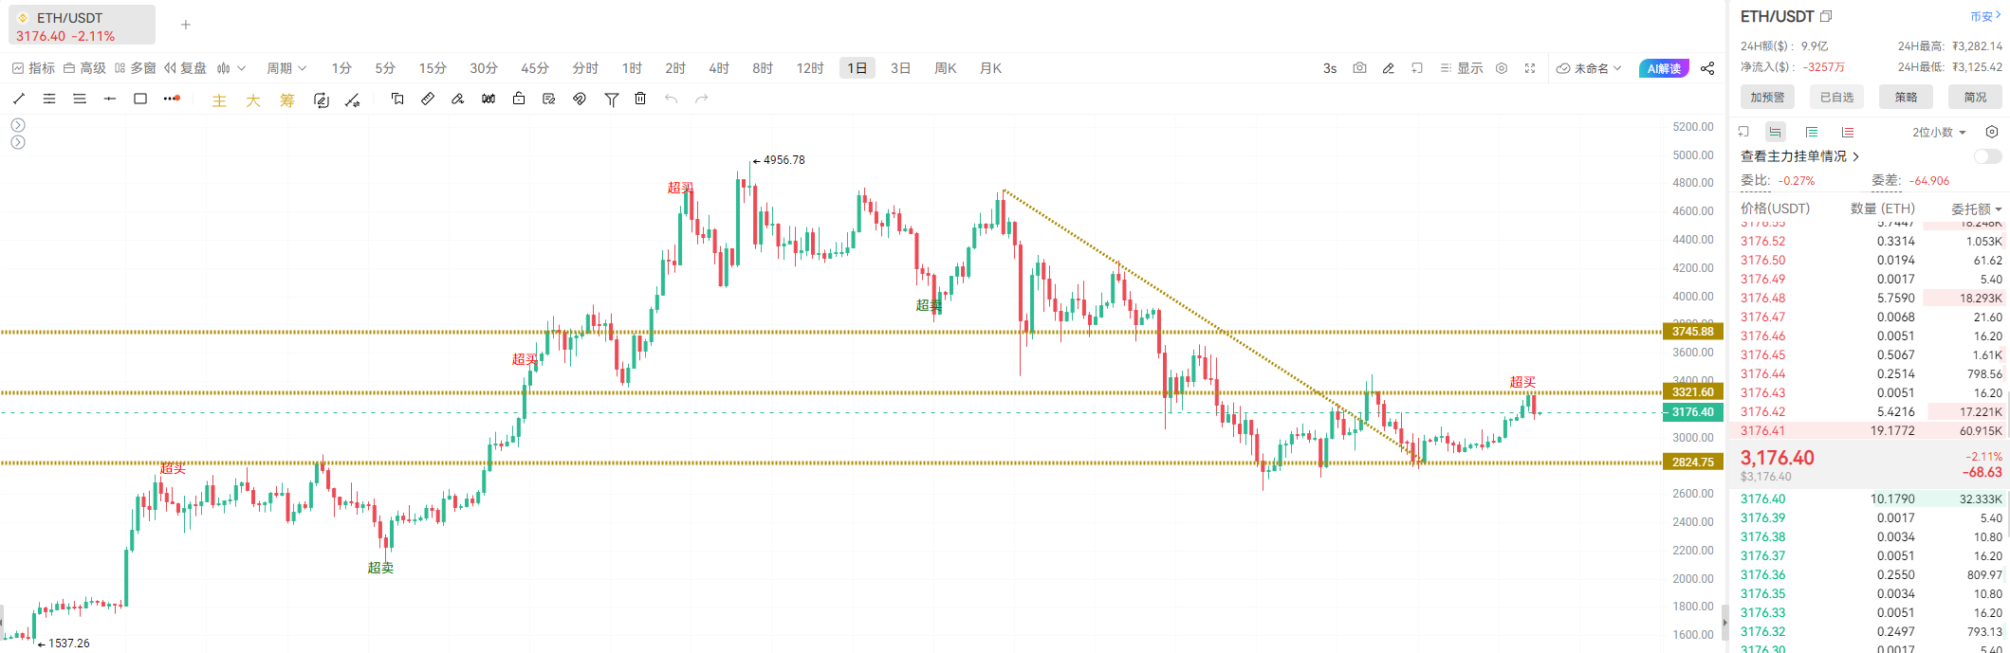This screenshot has width=2010, height=653.
Task: Lock drawings with the padlock icon
Action: click(x=519, y=99)
